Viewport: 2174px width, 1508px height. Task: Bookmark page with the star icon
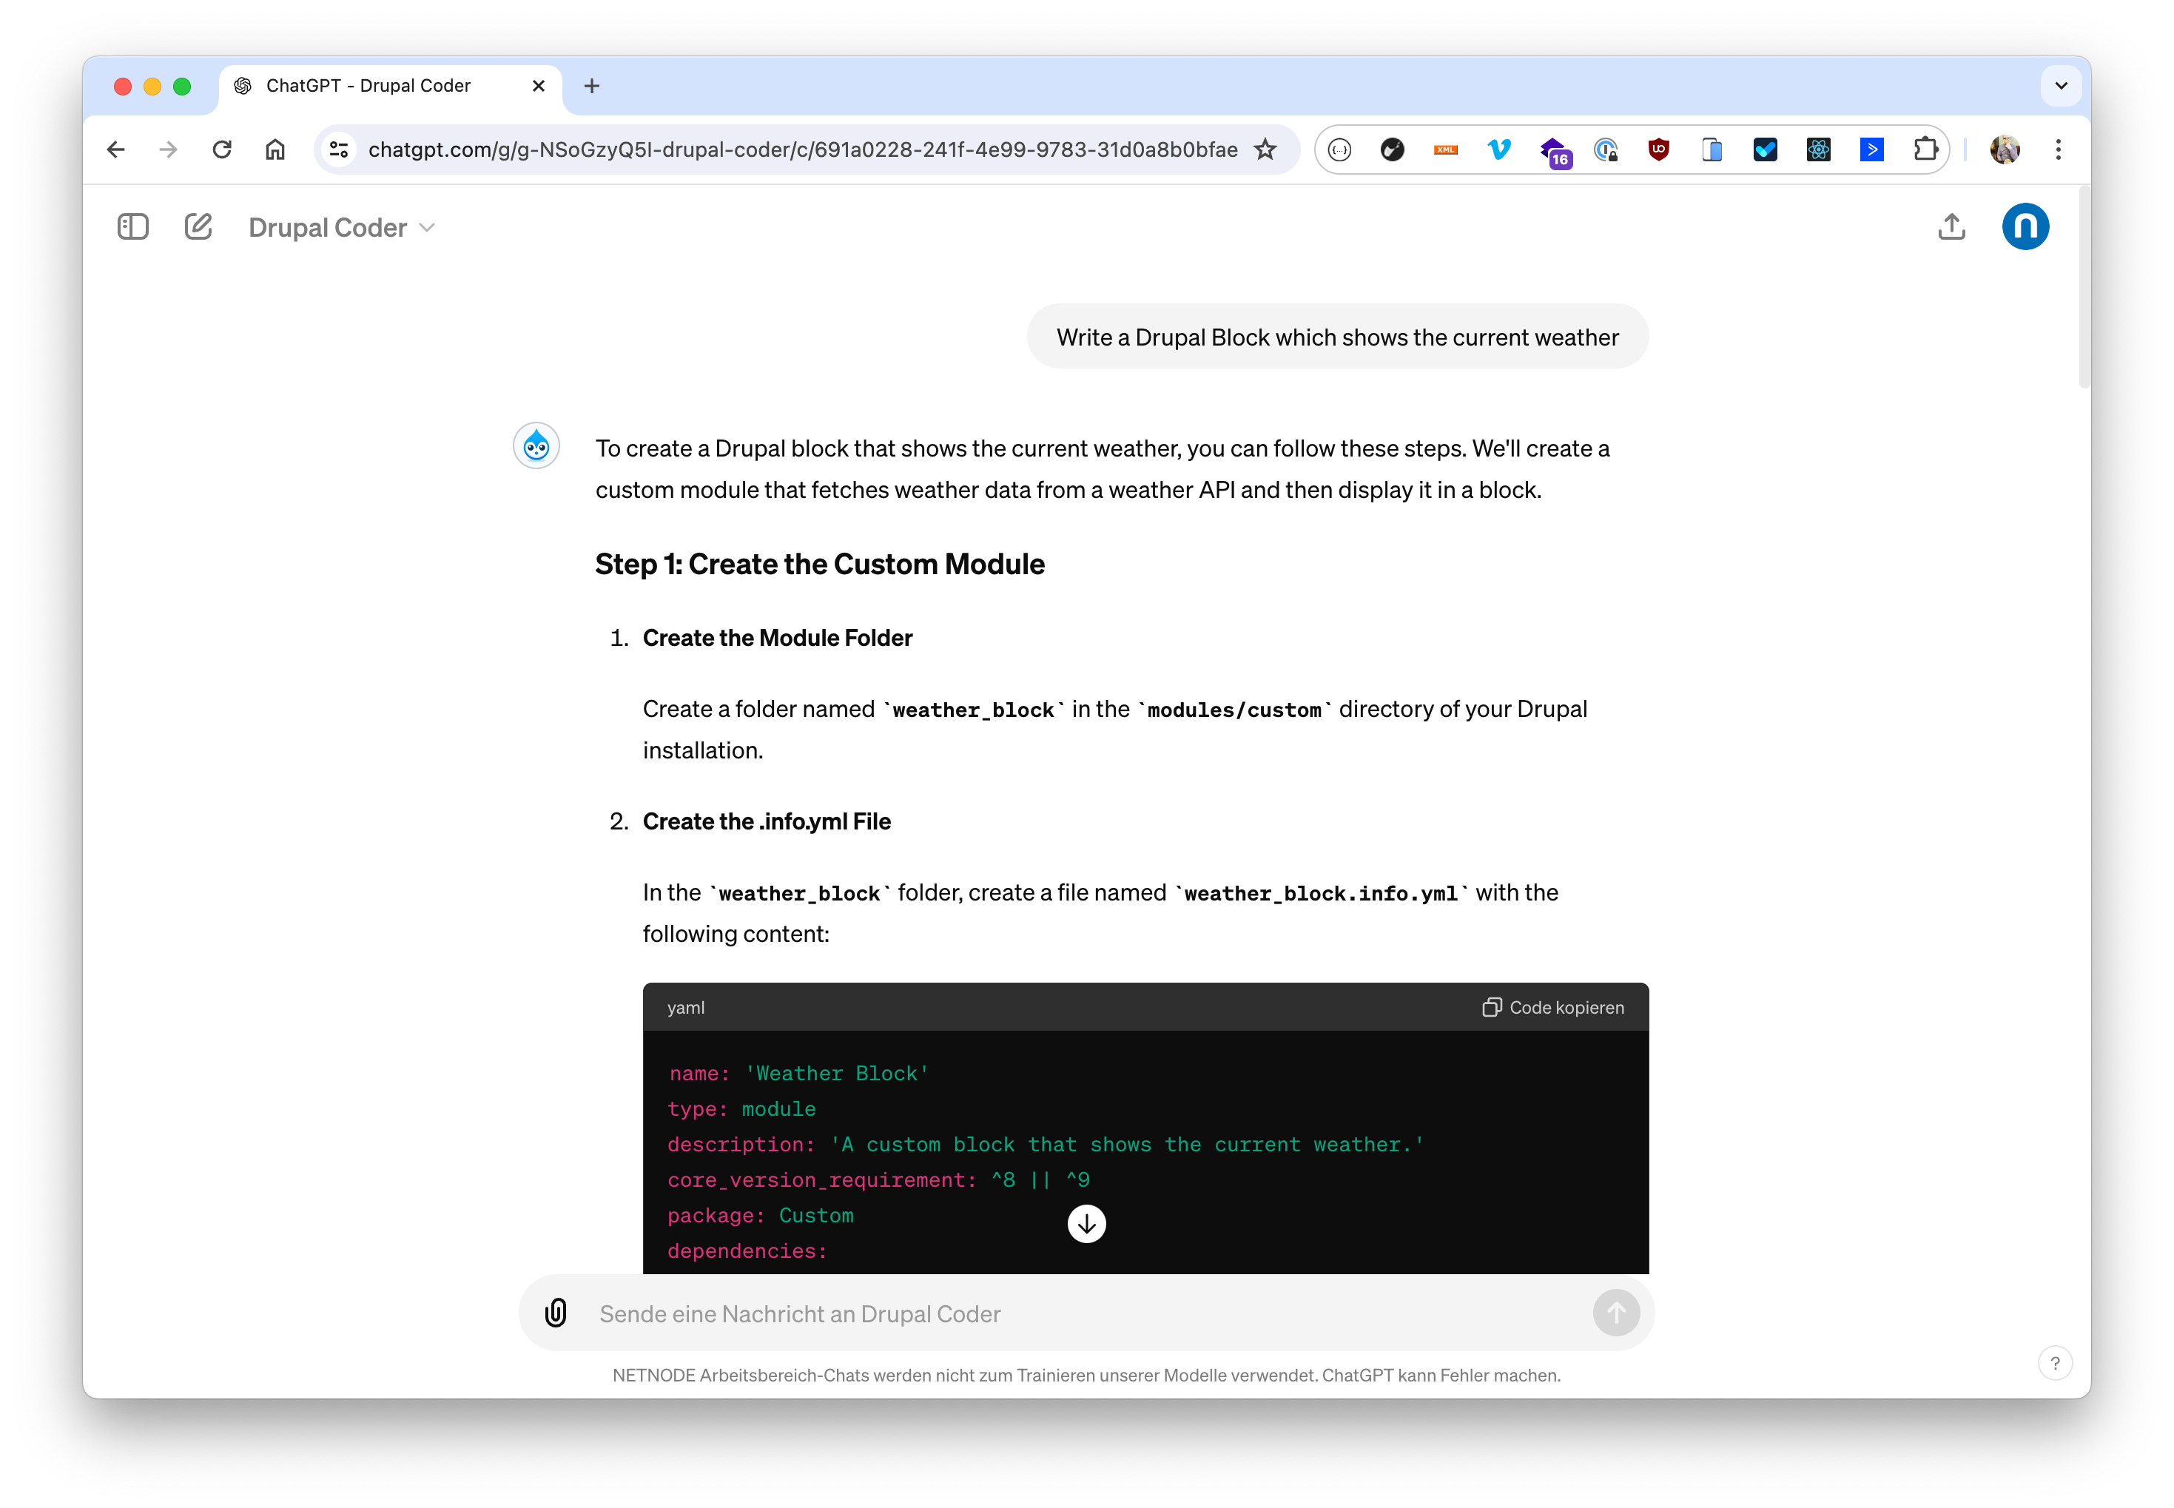coord(1265,149)
